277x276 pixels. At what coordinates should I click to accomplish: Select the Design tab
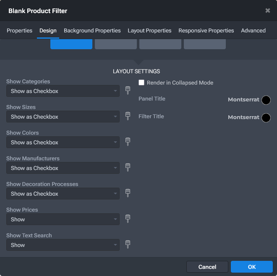[x=48, y=30]
